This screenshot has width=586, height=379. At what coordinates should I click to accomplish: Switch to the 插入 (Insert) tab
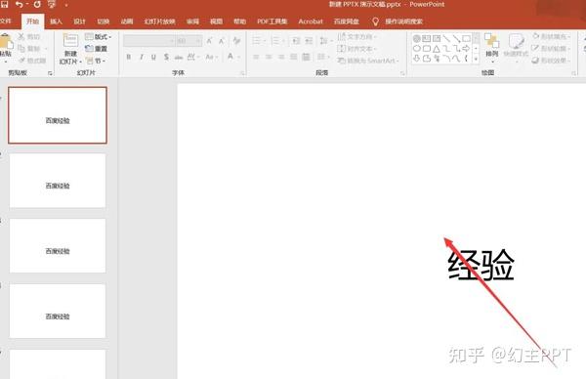(x=56, y=21)
